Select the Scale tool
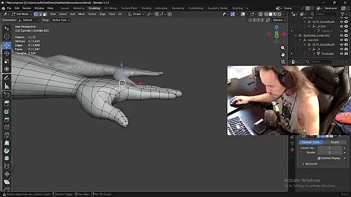Image resolution: width=351 pixels, height=197 pixels. tap(7, 61)
